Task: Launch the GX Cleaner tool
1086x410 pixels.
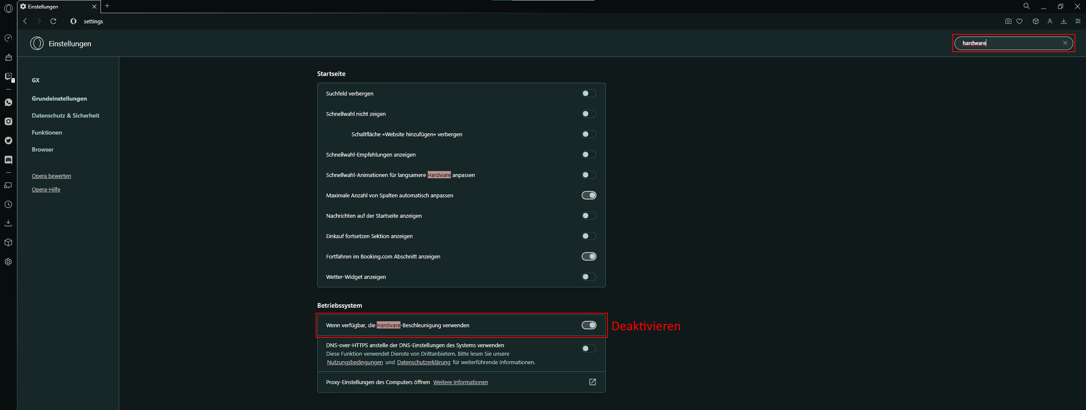Action: click(8, 57)
